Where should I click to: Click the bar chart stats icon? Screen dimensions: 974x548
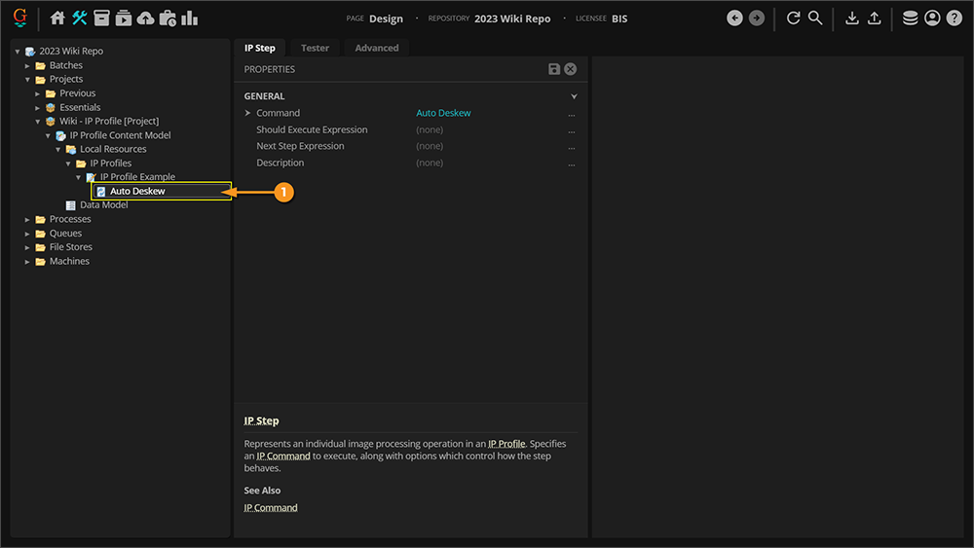point(189,18)
